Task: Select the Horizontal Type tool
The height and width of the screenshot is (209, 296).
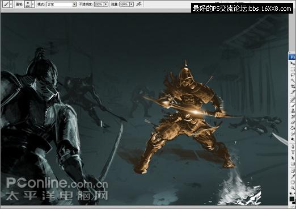Action: 293,152
